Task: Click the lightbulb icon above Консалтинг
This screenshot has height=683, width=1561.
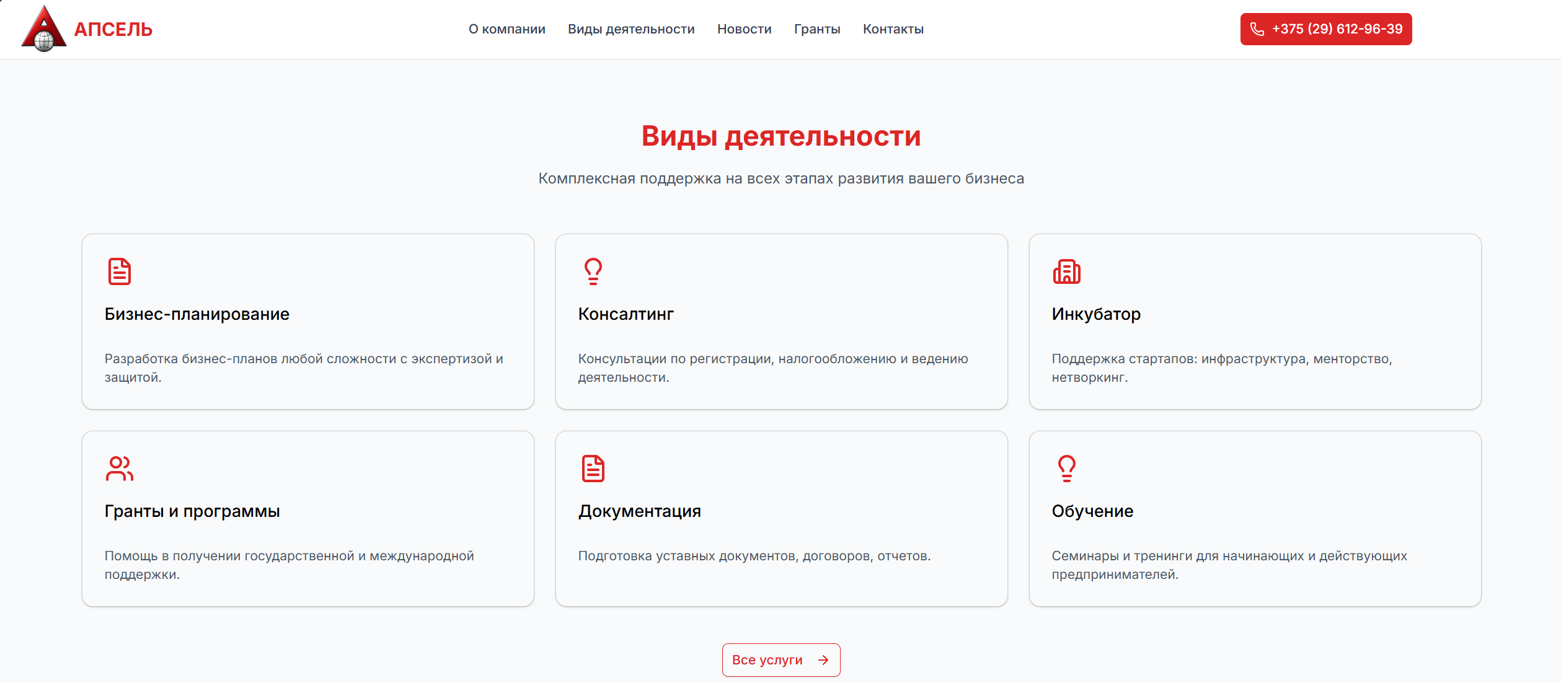Action: pyautogui.click(x=593, y=271)
